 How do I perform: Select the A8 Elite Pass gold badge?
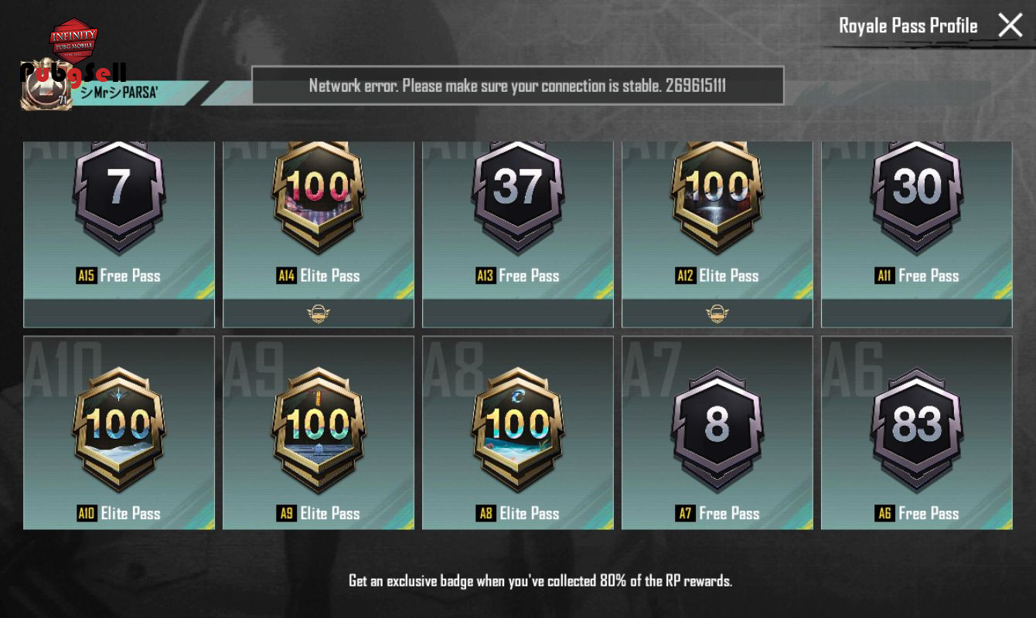click(x=518, y=429)
